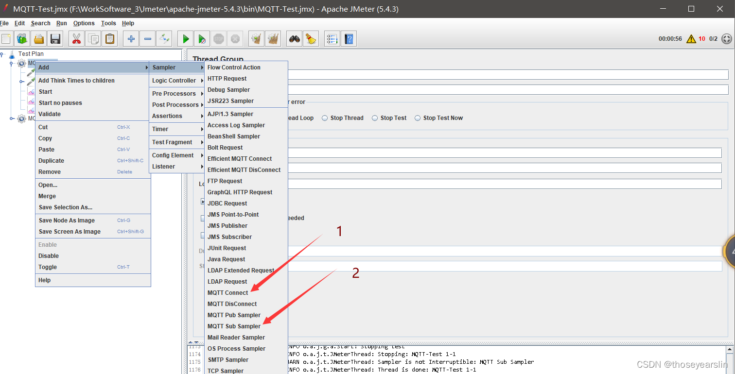The image size is (735, 374).
Task: Open the Assertions submenu
Action: 177,116
